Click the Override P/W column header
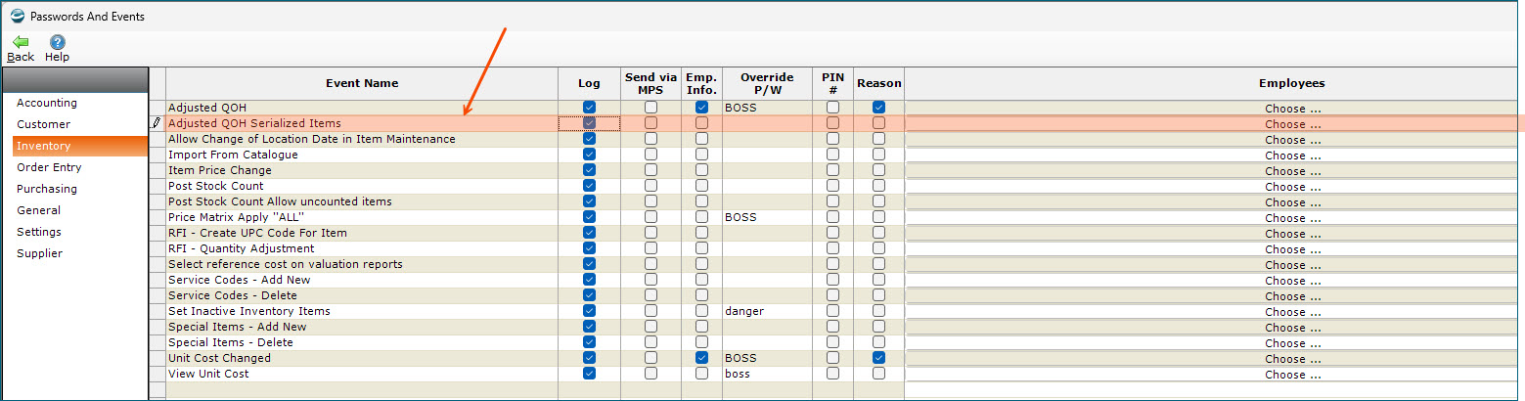1525x401 pixels. pyautogui.click(x=767, y=83)
